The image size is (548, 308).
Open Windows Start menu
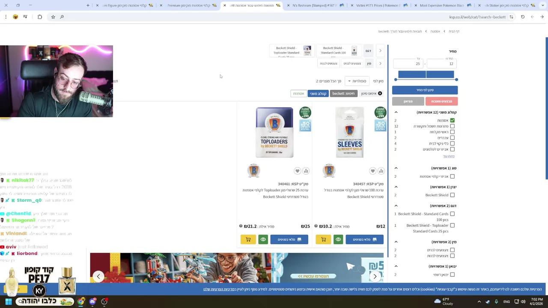pos(8,302)
